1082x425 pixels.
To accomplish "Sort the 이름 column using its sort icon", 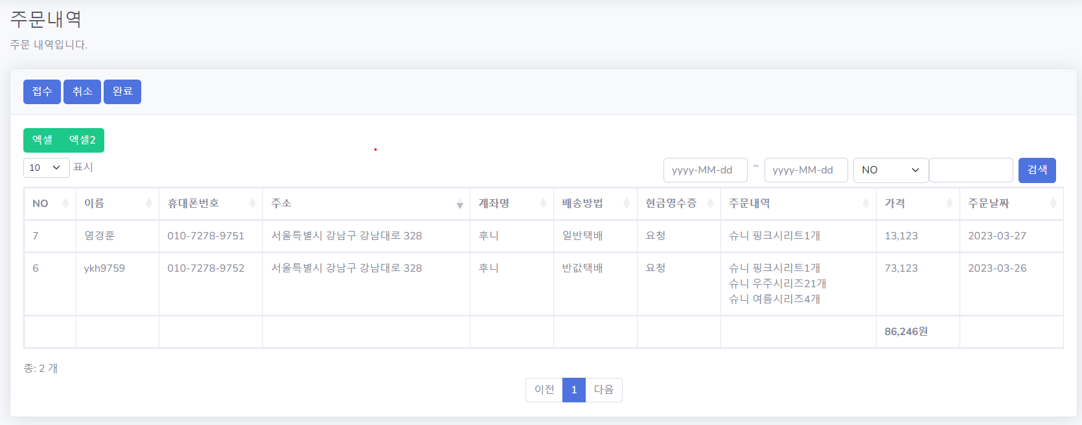I will coord(150,203).
